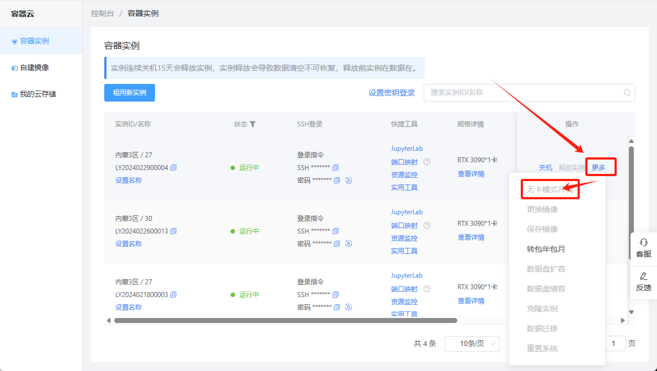Click the vertical scrollbar up arrow
This screenshot has height=371, width=657.
pyautogui.click(x=632, y=141)
